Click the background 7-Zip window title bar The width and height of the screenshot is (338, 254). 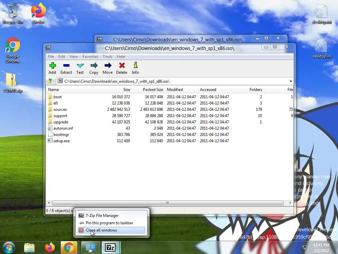pos(178,40)
